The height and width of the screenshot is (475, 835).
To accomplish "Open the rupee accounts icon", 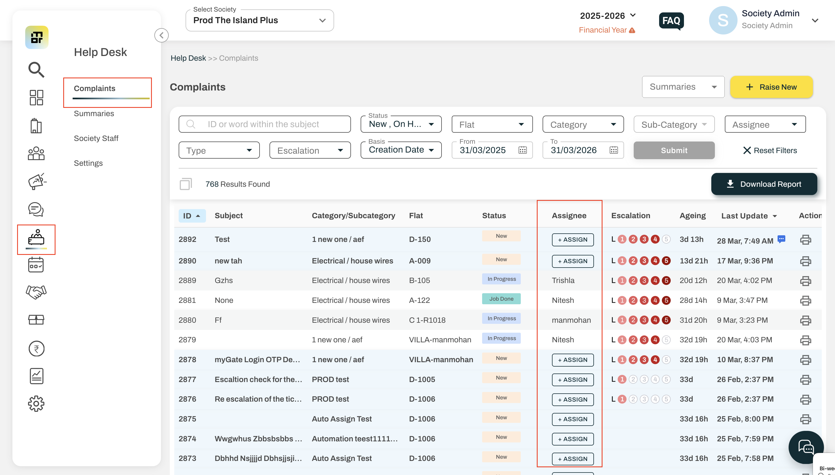I will [36, 348].
